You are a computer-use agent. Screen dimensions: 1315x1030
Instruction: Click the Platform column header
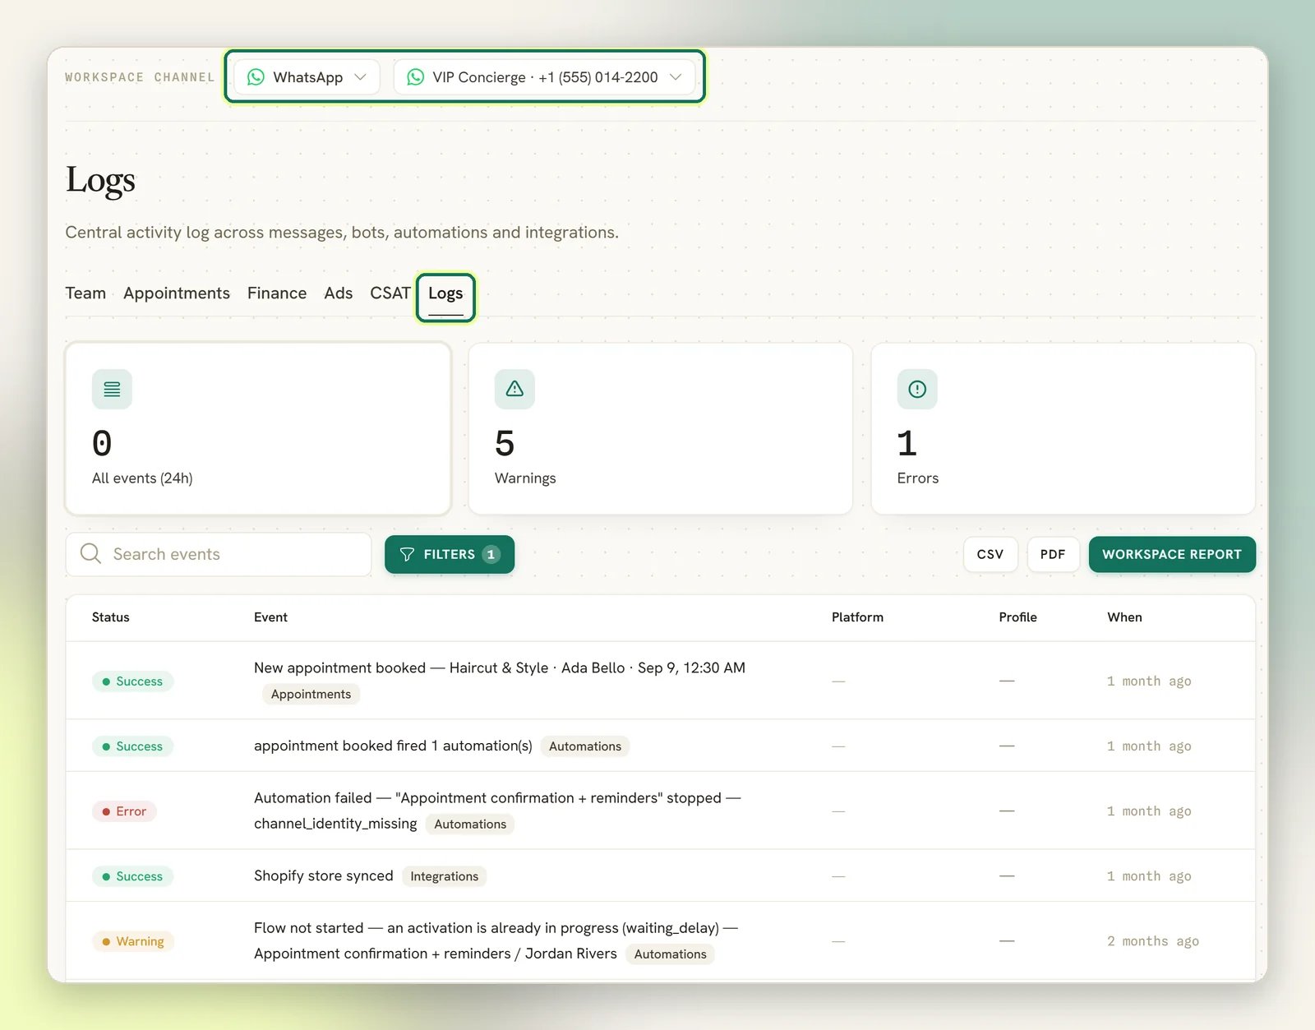(857, 617)
